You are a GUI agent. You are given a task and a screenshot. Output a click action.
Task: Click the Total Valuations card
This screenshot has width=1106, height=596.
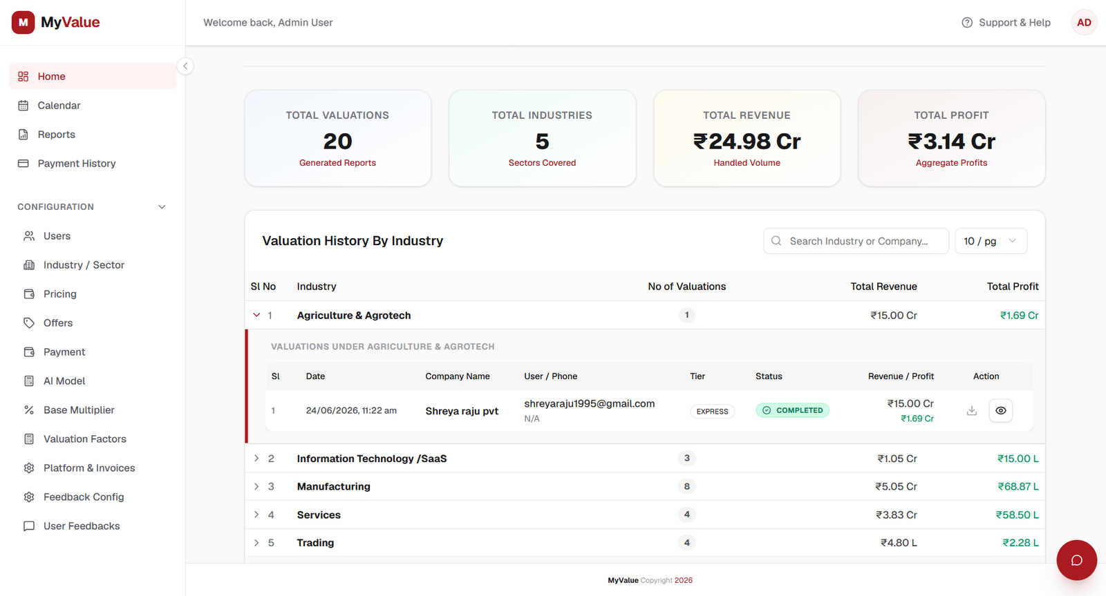tap(337, 138)
